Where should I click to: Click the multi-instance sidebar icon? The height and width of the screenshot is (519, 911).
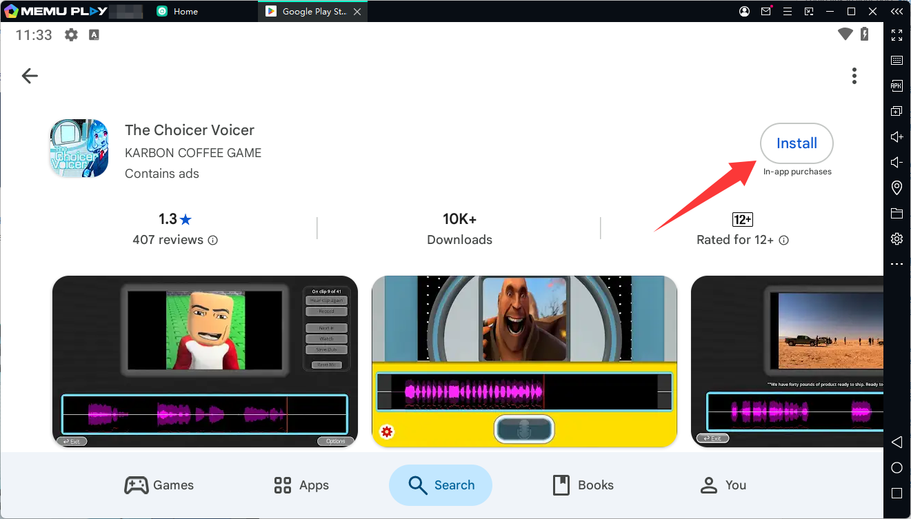pos(897,111)
